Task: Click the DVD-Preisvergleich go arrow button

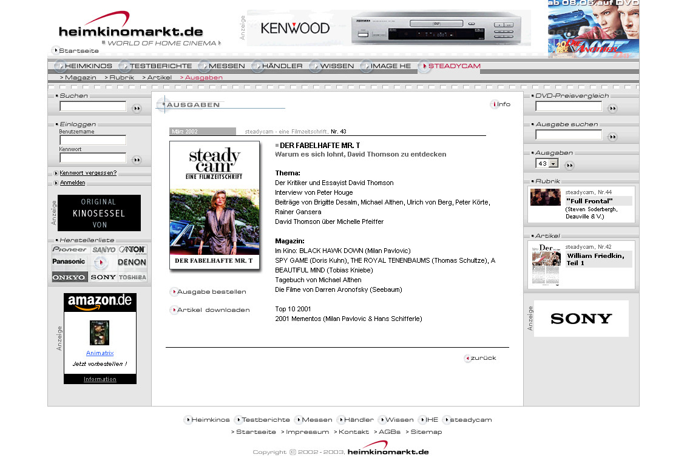Action: tap(612, 108)
